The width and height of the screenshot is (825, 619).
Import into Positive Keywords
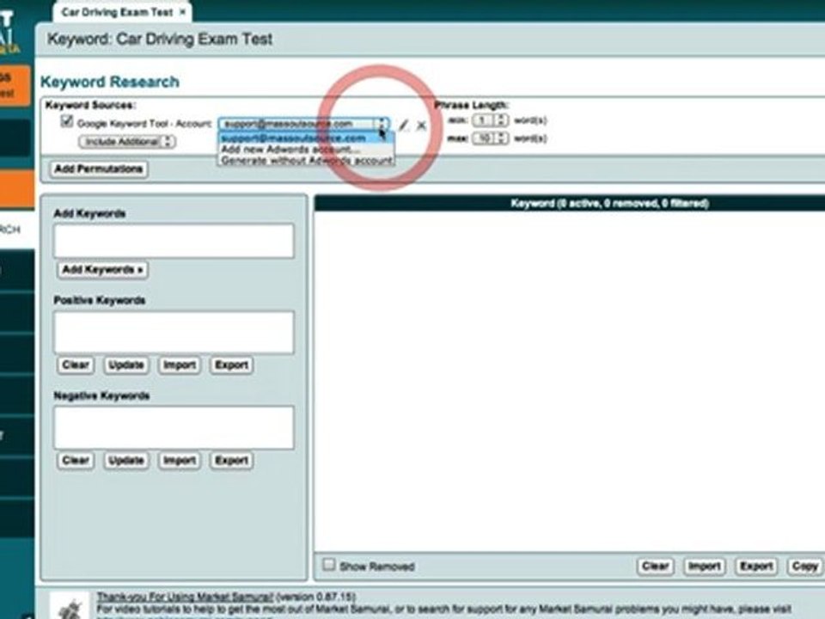click(180, 365)
